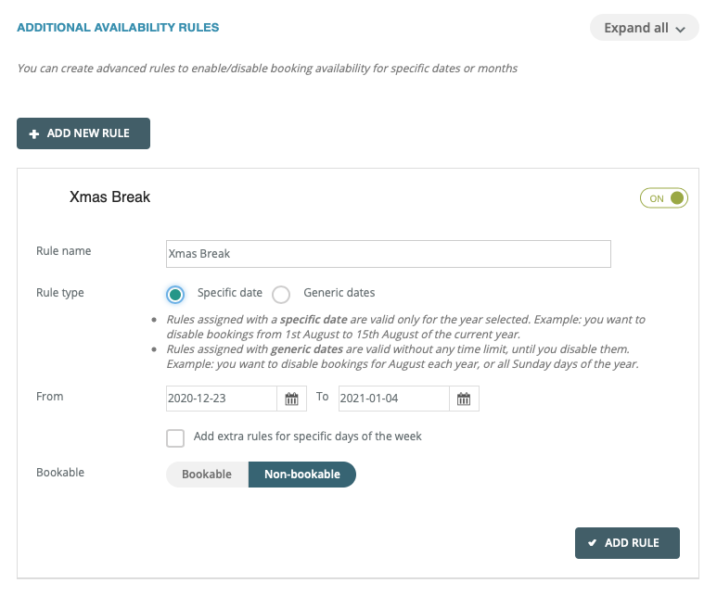Screen dimensions: 717x608
Task: Select the Specific date radio button
Action: click(175, 294)
